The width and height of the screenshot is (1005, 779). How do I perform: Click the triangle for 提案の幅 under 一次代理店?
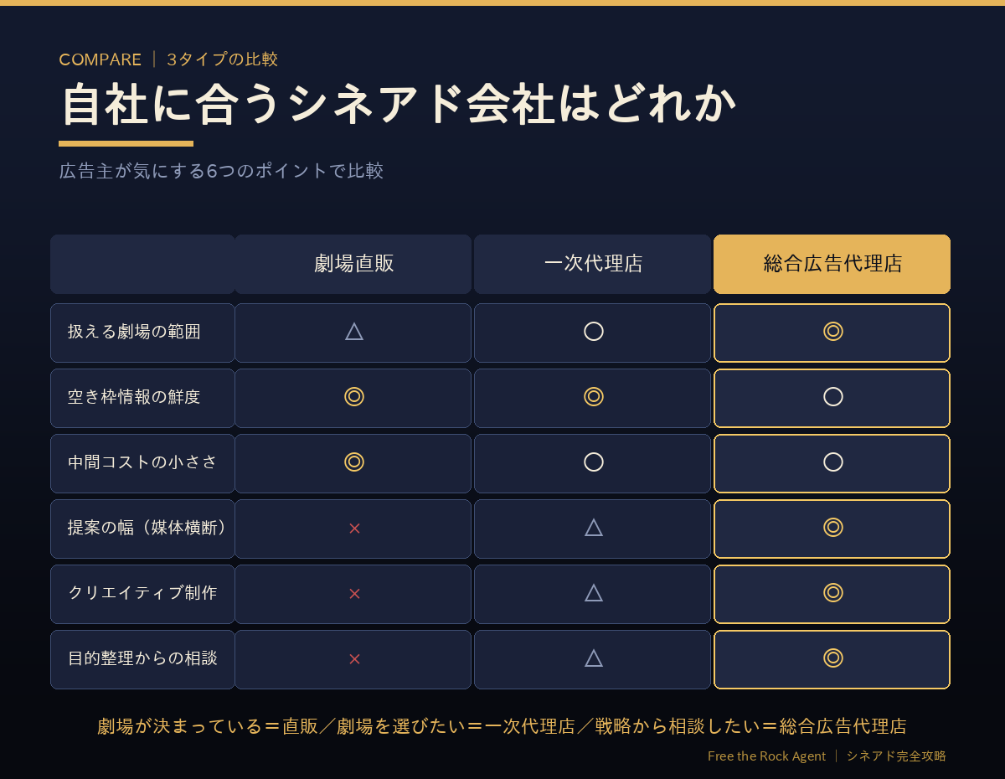tap(594, 528)
